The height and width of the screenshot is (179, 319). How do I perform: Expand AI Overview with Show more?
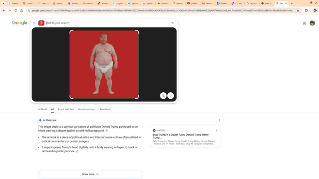[x=91, y=174]
